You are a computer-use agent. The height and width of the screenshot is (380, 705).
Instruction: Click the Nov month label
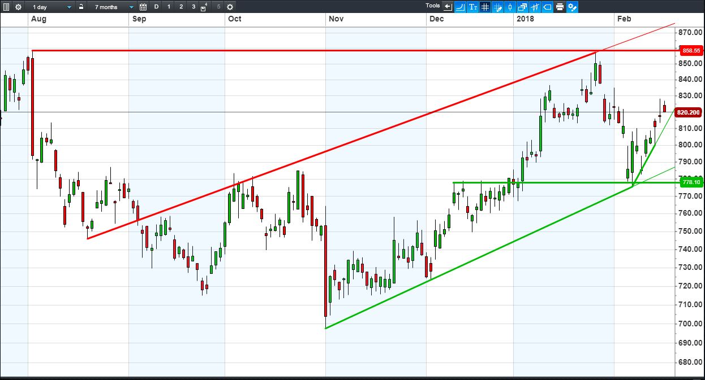point(336,19)
